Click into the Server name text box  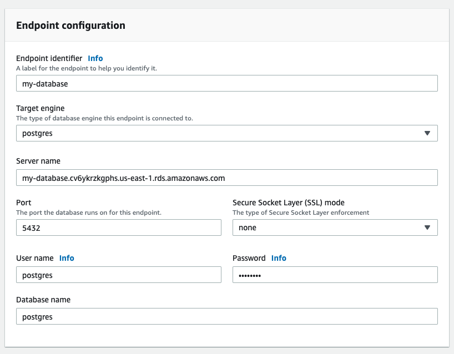pyautogui.click(x=226, y=178)
